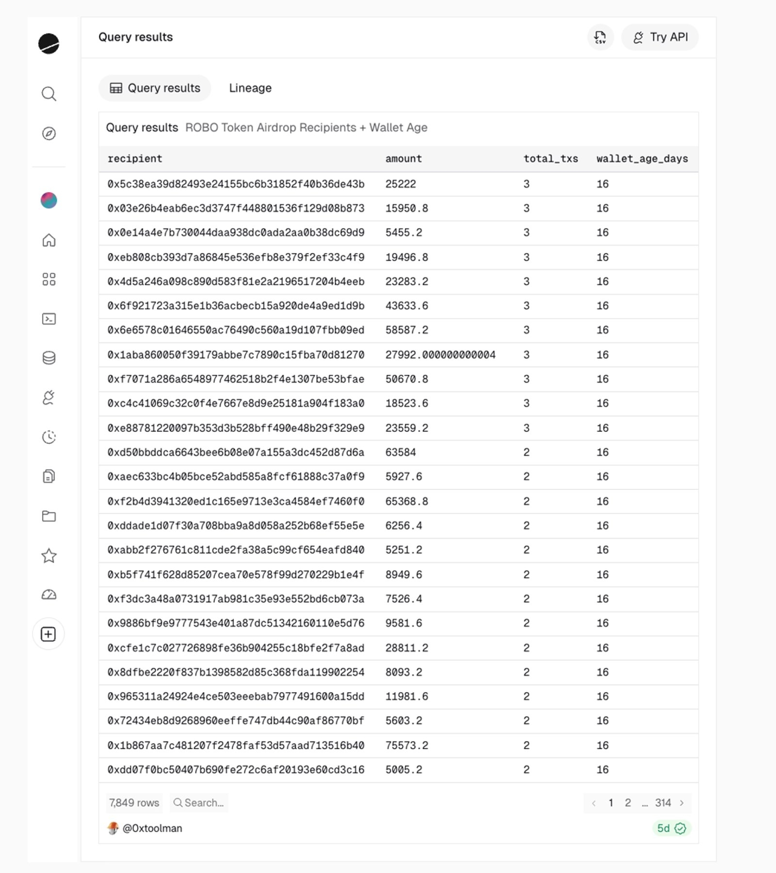Click the folder icon in sidebar
Image resolution: width=776 pixels, height=873 pixels.
pos(49,516)
